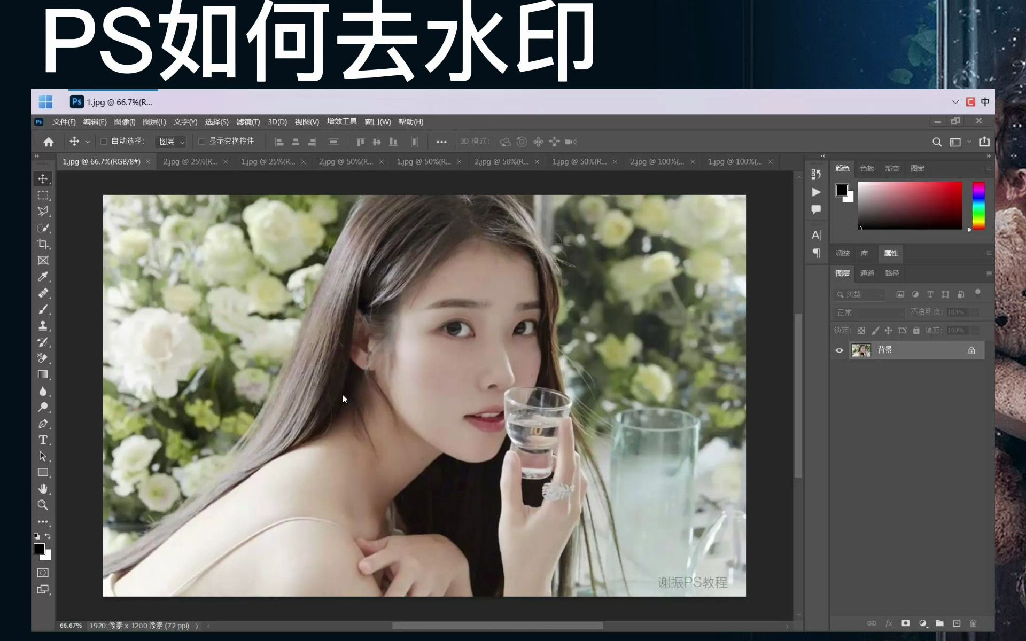1026x641 pixels.
Task: Switch to the 通道 panel tab
Action: pos(868,273)
